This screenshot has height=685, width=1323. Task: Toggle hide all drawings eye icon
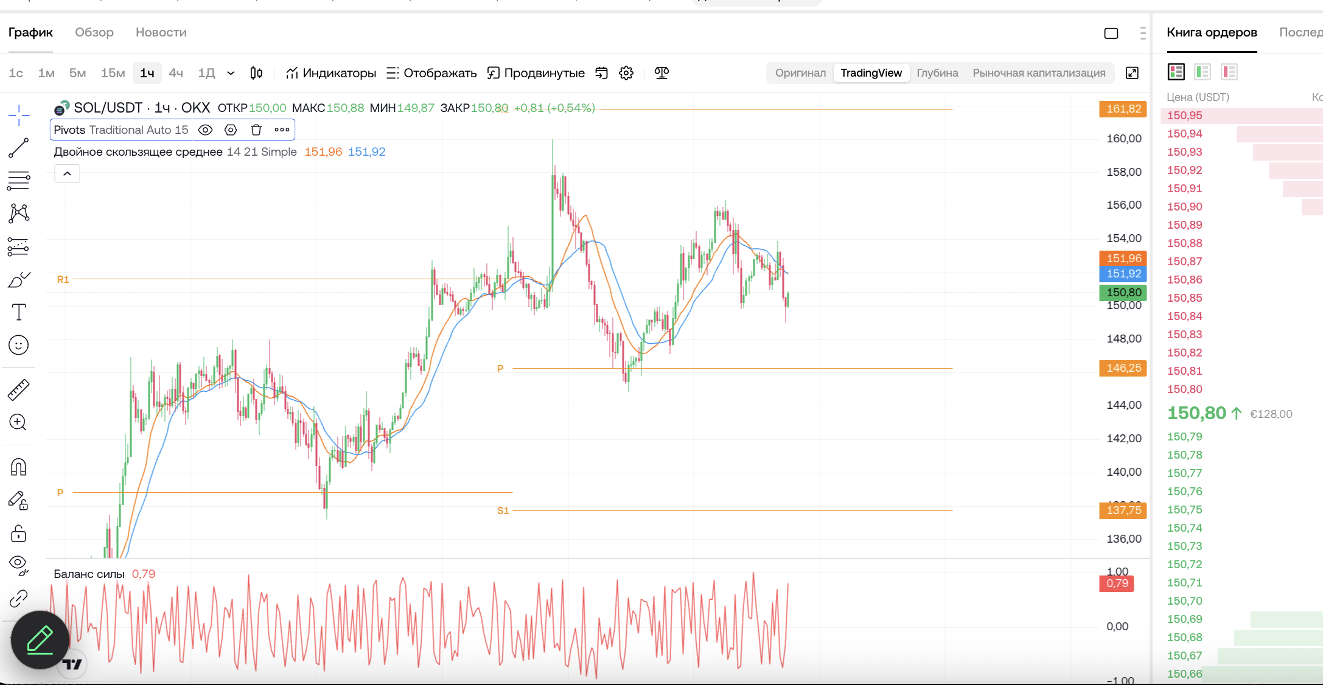19,566
